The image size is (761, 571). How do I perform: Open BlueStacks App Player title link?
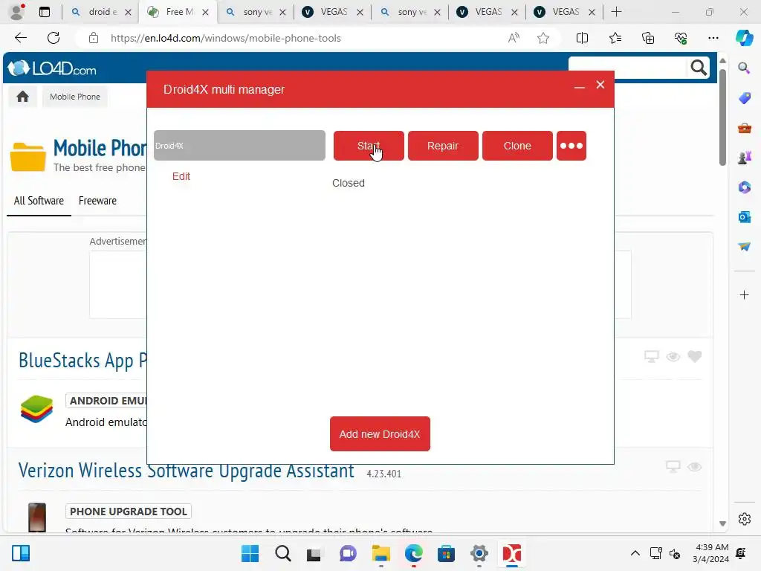(82, 361)
